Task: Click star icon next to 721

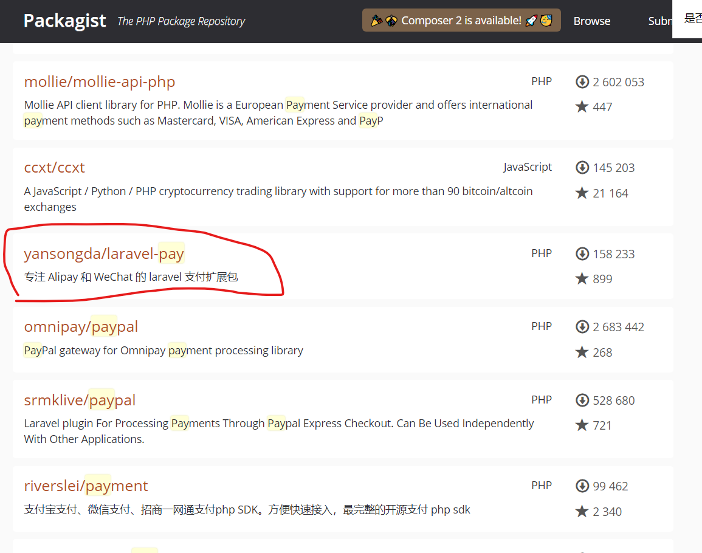Action: (582, 425)
